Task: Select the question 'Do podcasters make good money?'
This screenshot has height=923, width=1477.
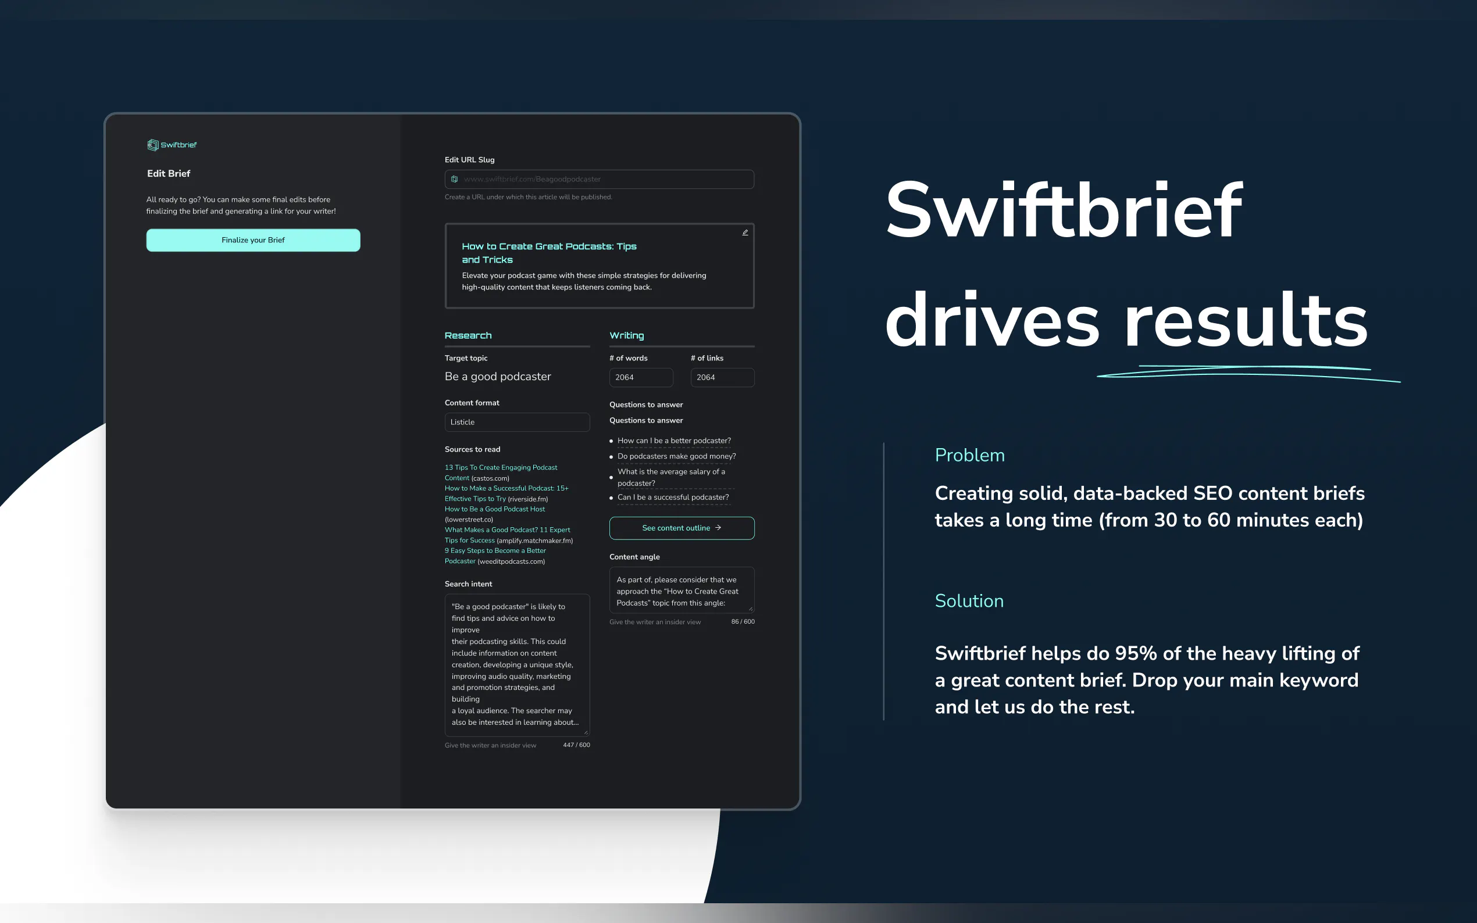Action: click(x=676, y=456)
